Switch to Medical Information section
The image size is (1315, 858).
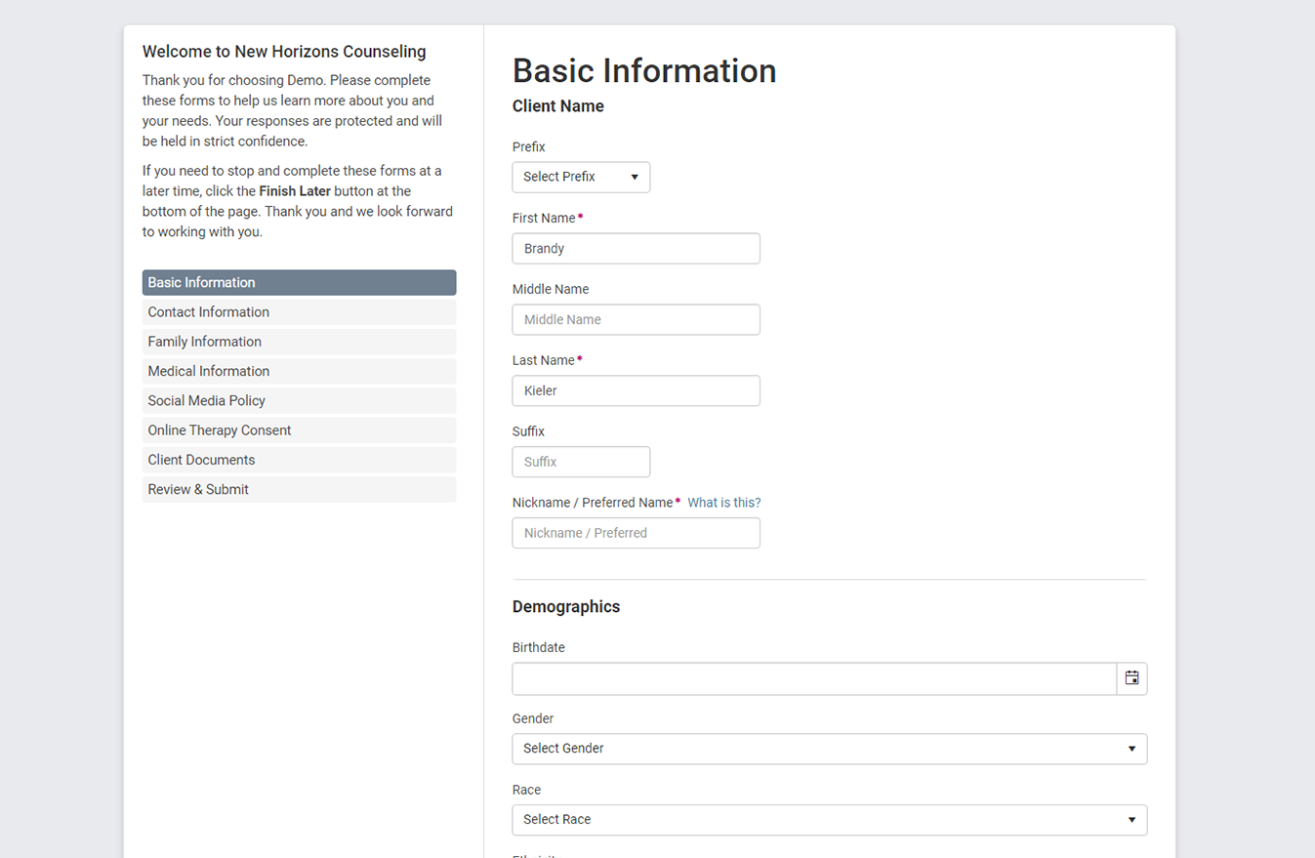tap(299, 371)
